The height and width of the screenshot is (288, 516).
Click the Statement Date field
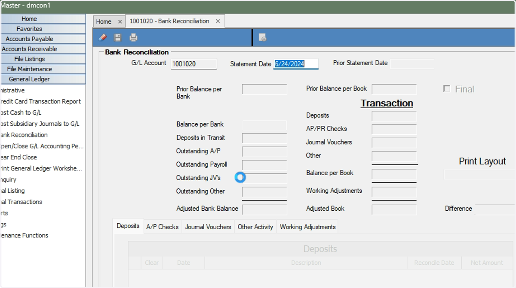296,64
